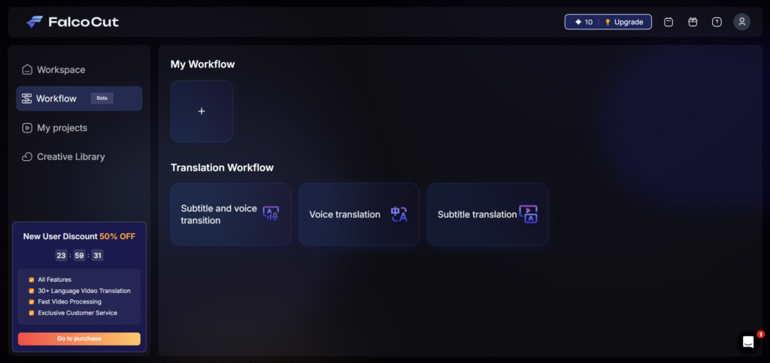Click the Subtitle translation video icon

(529, 214)
